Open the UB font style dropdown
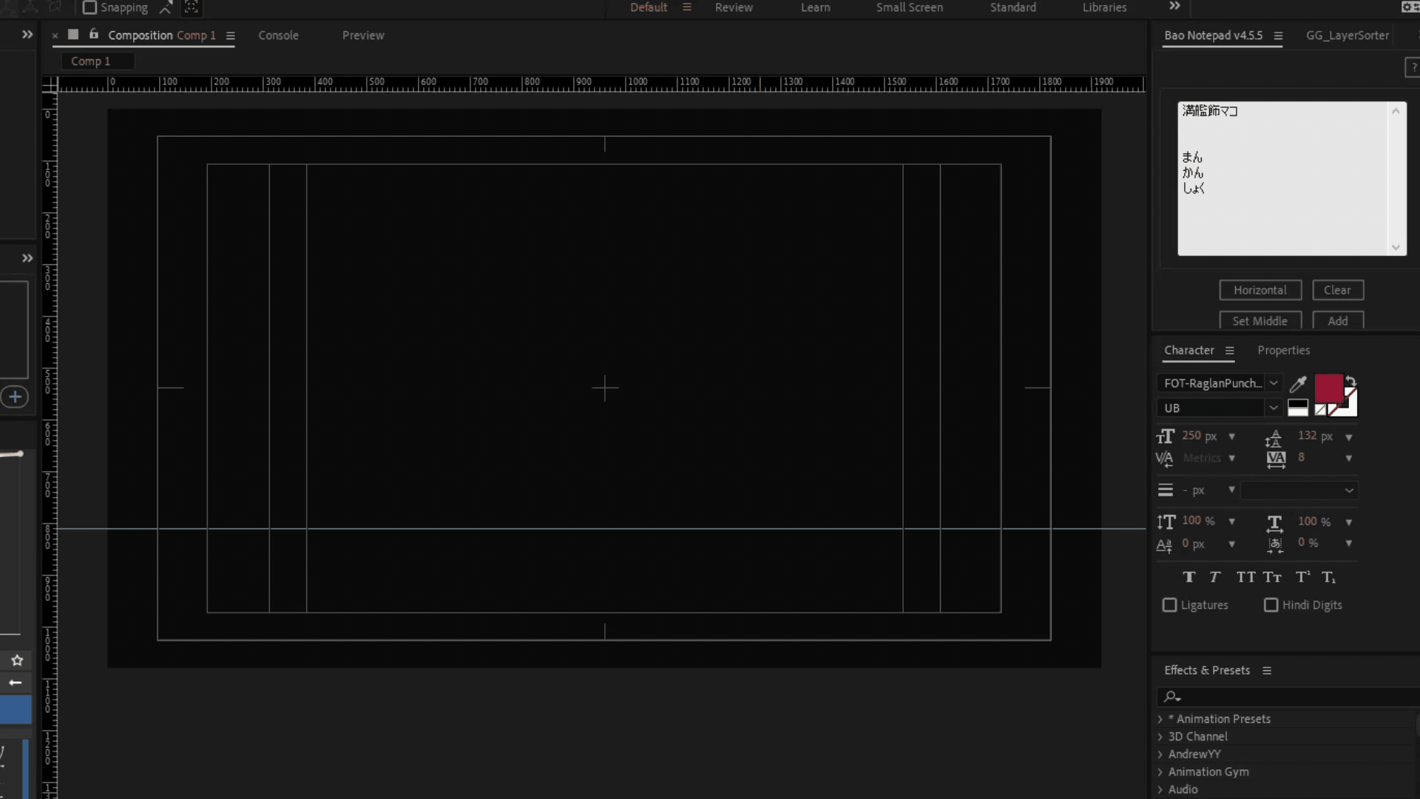The width and height of the screenshot is (1420, 799). 1219,408
